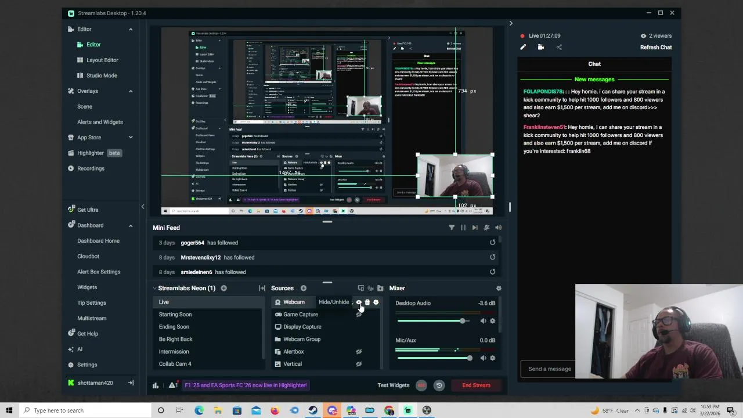The image size is (743, 418).
Task: Click the camera icon below Live timer
Action: (541, 48)
